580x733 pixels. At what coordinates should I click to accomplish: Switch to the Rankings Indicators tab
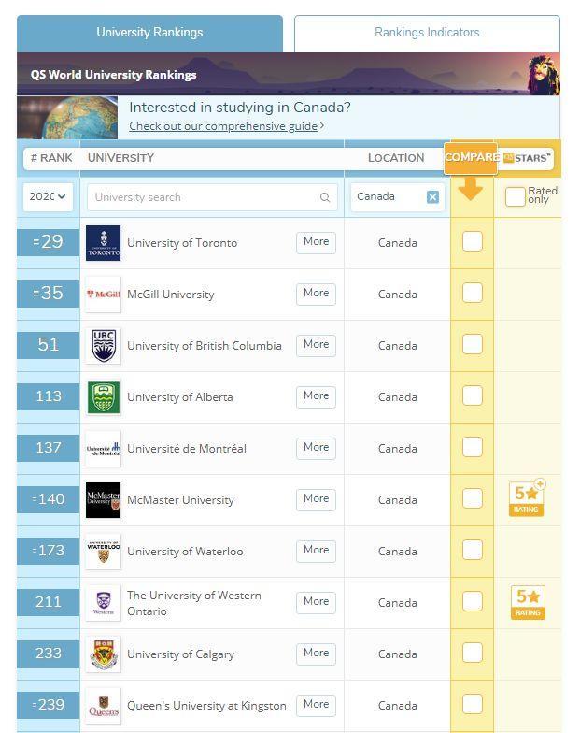click(427, 33)
